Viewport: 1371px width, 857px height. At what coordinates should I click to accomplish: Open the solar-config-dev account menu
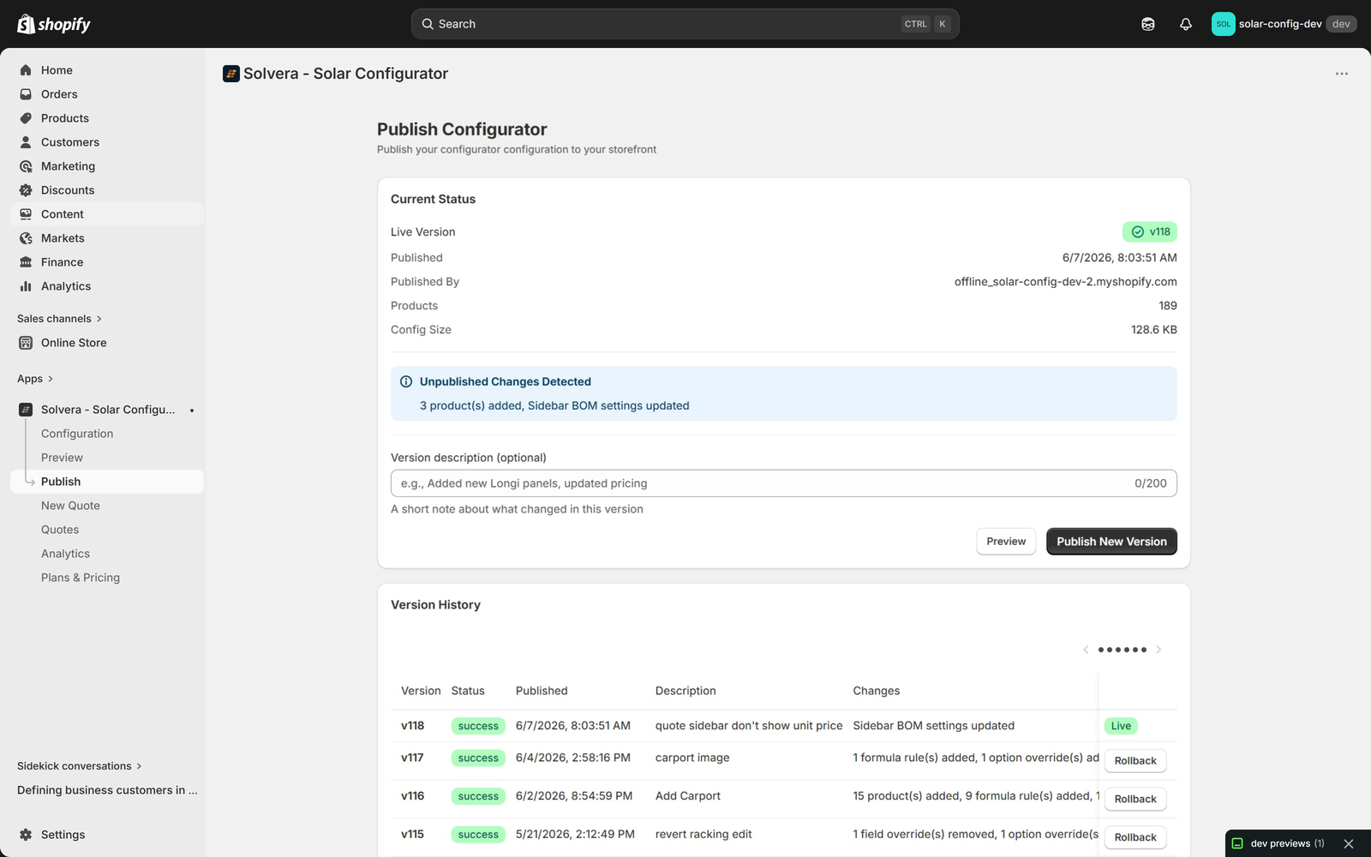[1284, 24]
